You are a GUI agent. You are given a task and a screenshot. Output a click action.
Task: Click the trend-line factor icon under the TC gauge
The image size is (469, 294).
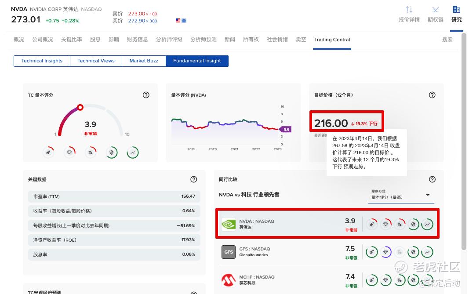pyautogui.click(x=132, y=152)
